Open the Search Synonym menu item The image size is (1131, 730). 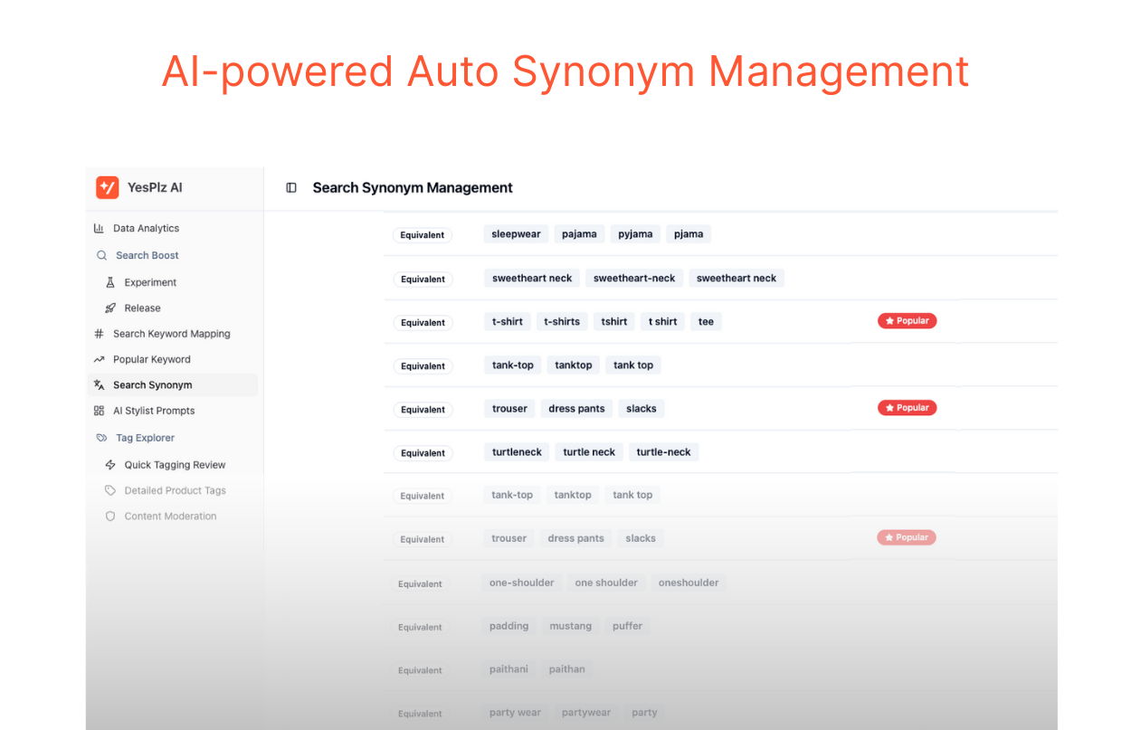[x=152, y=385]
